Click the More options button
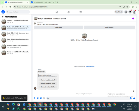Image resolution: width=139 pixels, height=111 pixels. click(109, 27)
